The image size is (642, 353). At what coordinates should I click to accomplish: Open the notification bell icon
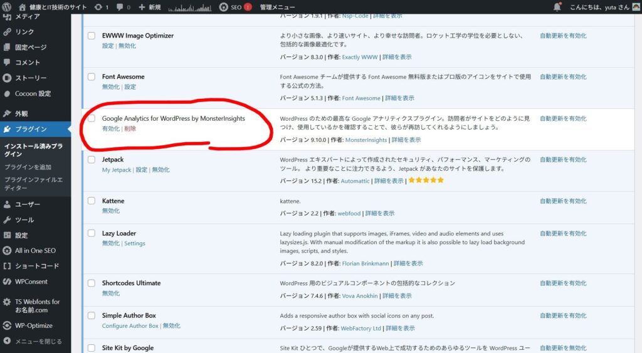[557, 7]
